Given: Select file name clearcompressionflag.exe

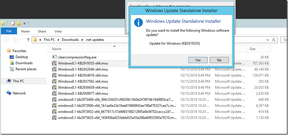Looking at the screenshot, I should coord(77,57).
